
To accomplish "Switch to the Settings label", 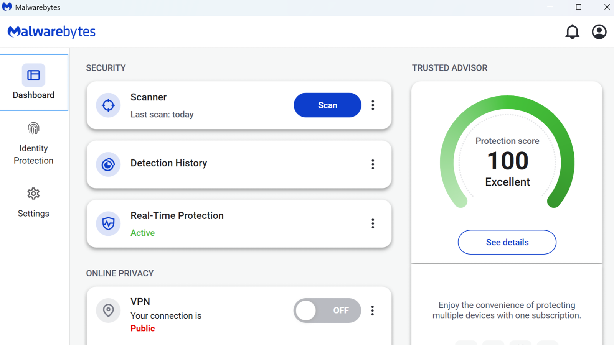I will click(33, 214).
